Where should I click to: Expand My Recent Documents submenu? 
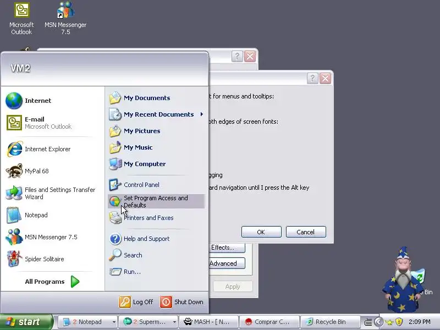[x=201, y=114]
